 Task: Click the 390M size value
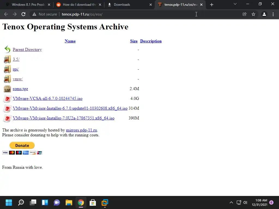coord(134,118)
